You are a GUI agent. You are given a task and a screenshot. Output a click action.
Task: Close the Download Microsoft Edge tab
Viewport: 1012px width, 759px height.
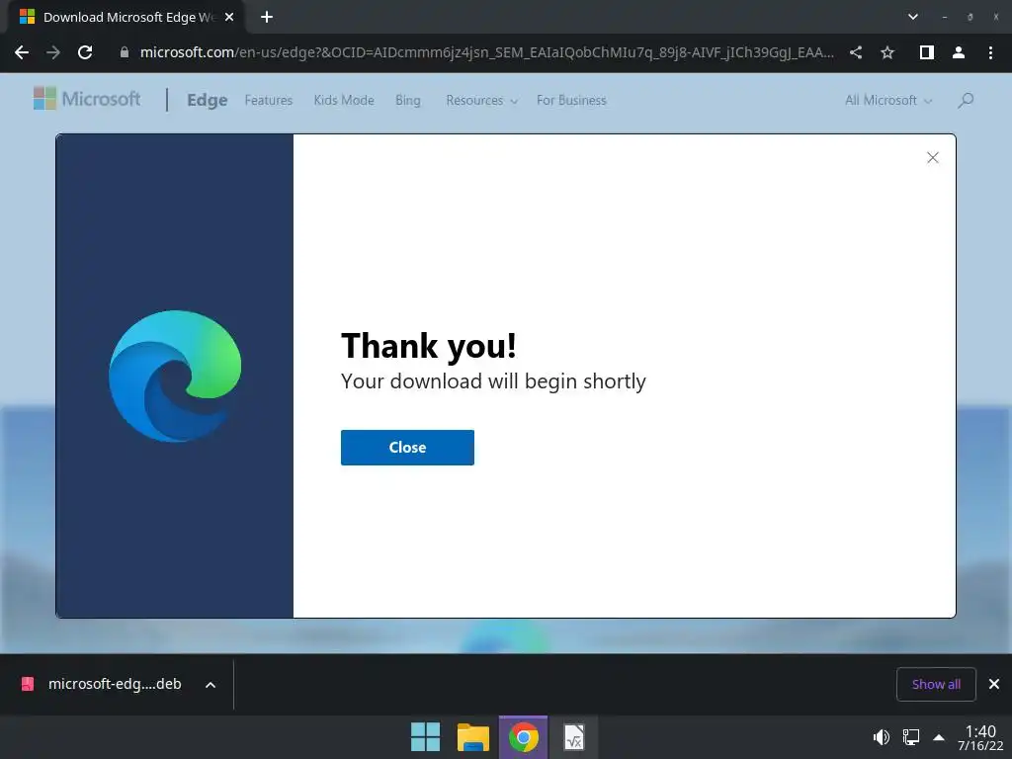pyautogui.click(x=229, y=18)
